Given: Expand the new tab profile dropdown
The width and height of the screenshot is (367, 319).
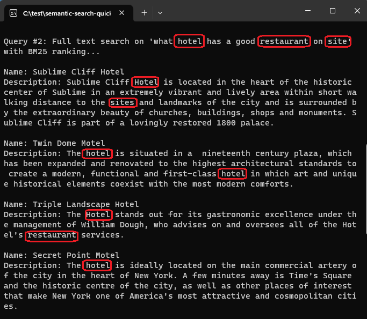Looking at the screenshot, I should click(160, 13).
